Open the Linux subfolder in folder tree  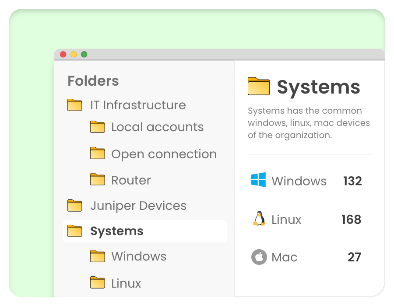tap(126, 283)
